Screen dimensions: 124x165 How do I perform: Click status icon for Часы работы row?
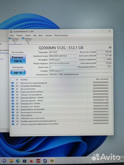13,116
